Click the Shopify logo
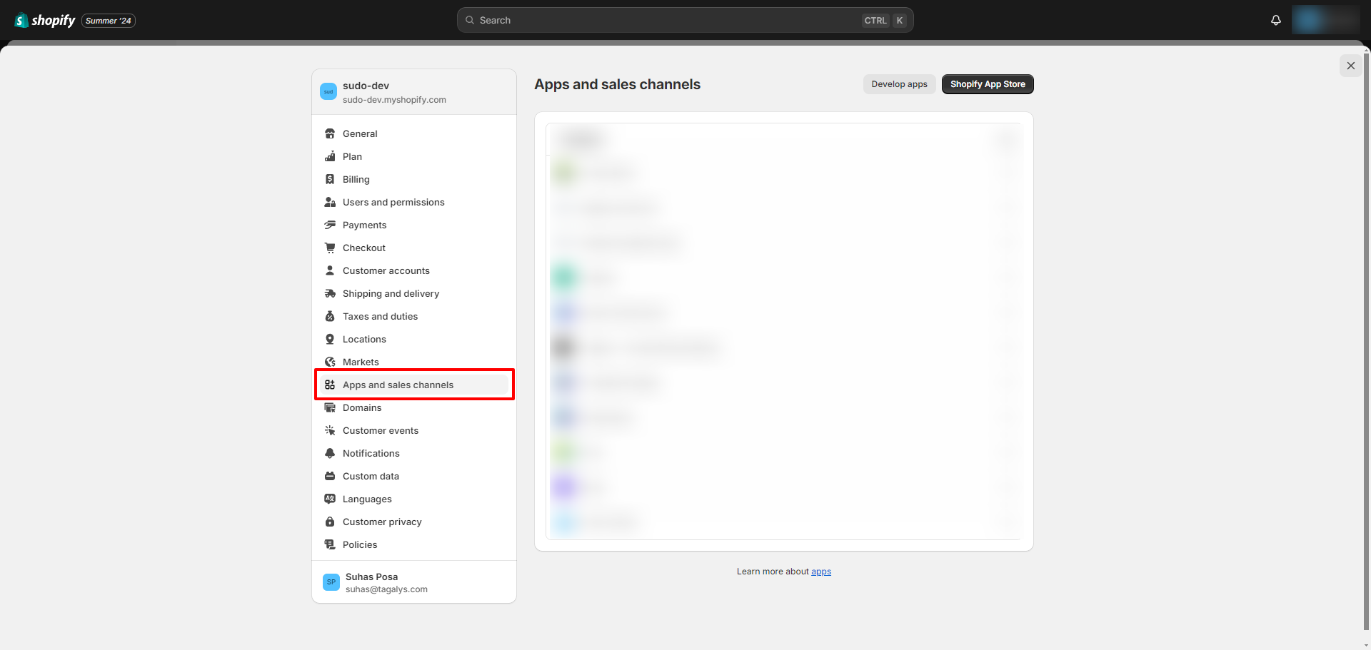 [x=45, y=20]
